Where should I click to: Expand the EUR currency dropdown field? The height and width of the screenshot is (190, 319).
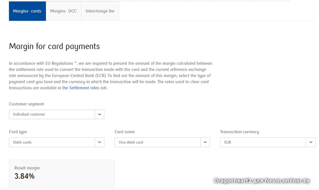coord(263,142)
